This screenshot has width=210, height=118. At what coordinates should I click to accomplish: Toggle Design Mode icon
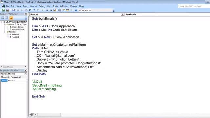coord(55,10)
